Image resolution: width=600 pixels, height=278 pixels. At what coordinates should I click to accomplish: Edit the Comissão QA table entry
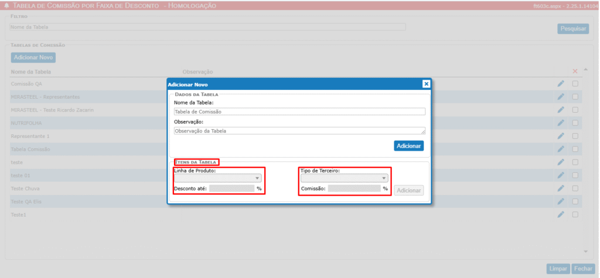pyautogui.click(x=560, y=84)
